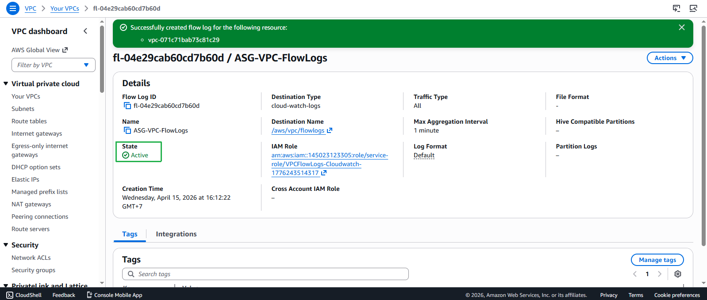The width and height of the screenshot is (707, 300).
Task: Open Egress-only internet gateways in sidebar
Action: tap(40, 150)
